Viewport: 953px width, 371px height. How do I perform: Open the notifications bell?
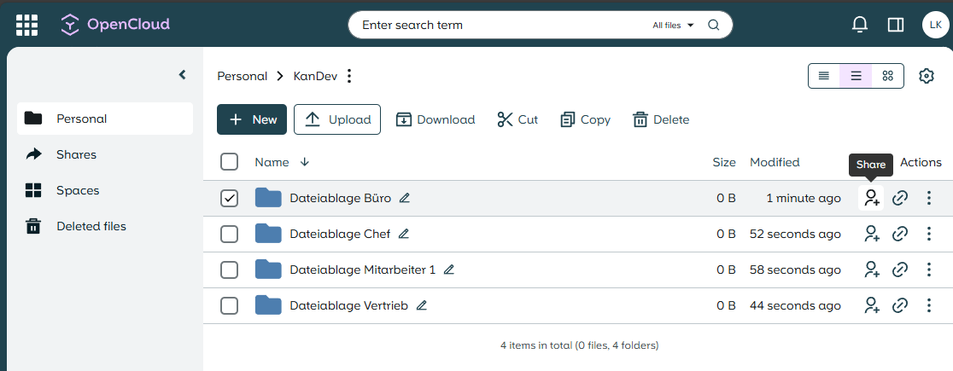[860, 25]
